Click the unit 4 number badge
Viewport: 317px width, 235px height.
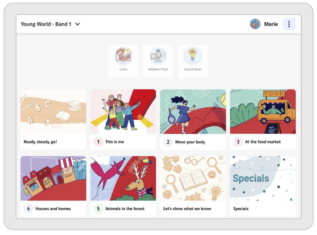pyautogui.click(x=28, y=209)
